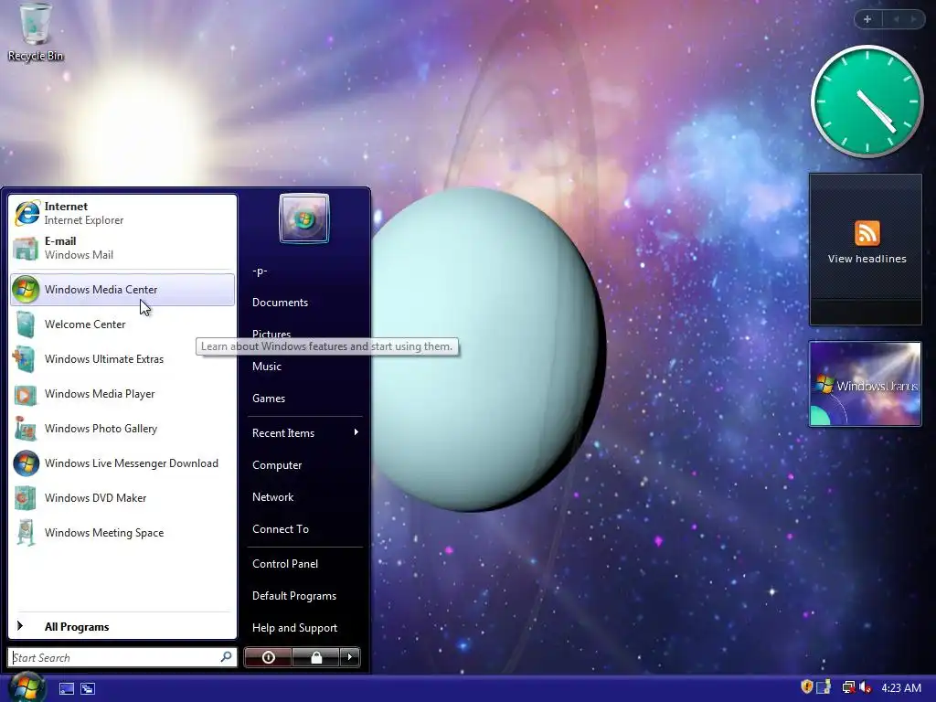Launch Windows DVD Maker entry

(x=122, y=498)
